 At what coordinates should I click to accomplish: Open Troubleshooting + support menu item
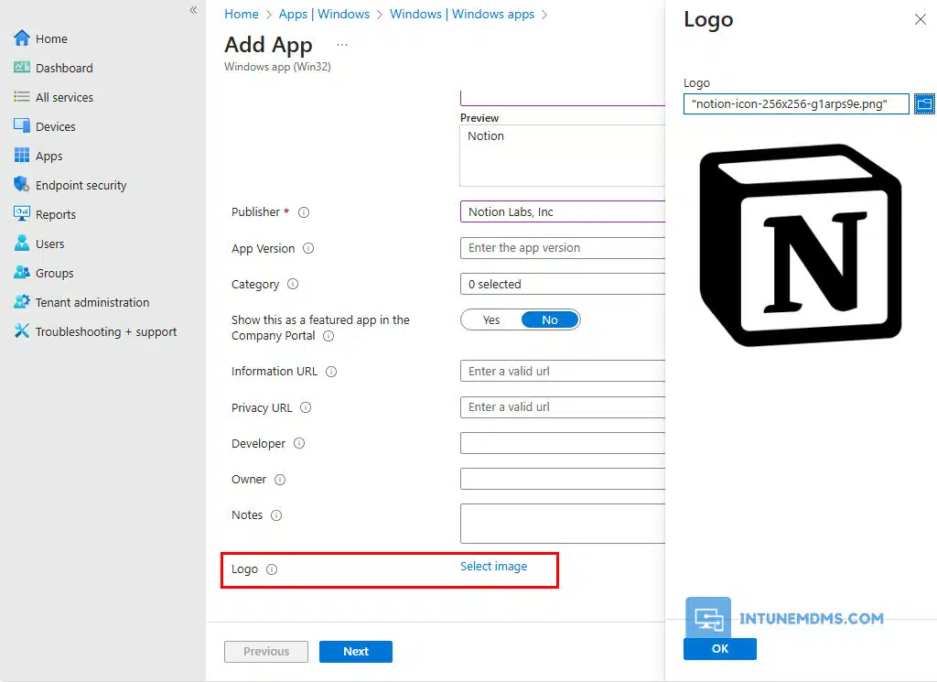(x=105, y=331)
